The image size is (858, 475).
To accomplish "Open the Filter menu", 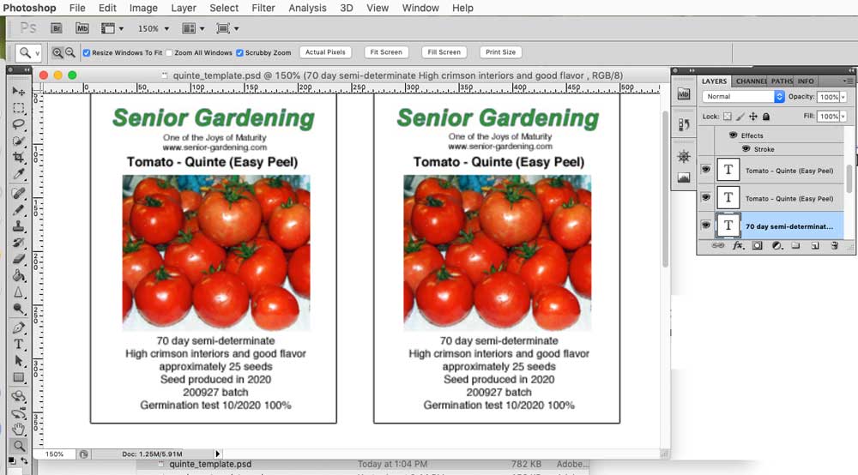I will [x=263, y=9].
